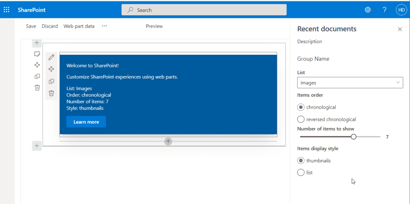The width and height of the screenshot is (410, 204).
Task: Click the "Style: thumbnails" text
Action: coord(85,108)
